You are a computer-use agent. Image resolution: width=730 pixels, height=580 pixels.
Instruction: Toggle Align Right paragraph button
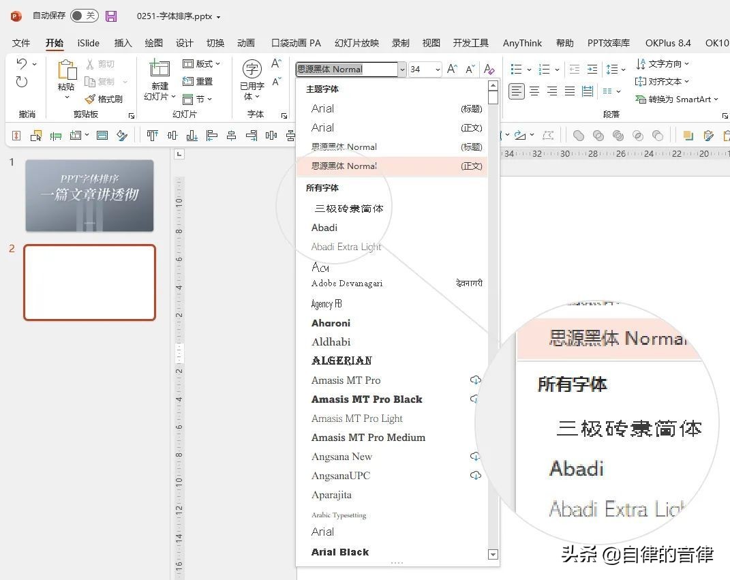pyautogui.click(x=552, y=91)
